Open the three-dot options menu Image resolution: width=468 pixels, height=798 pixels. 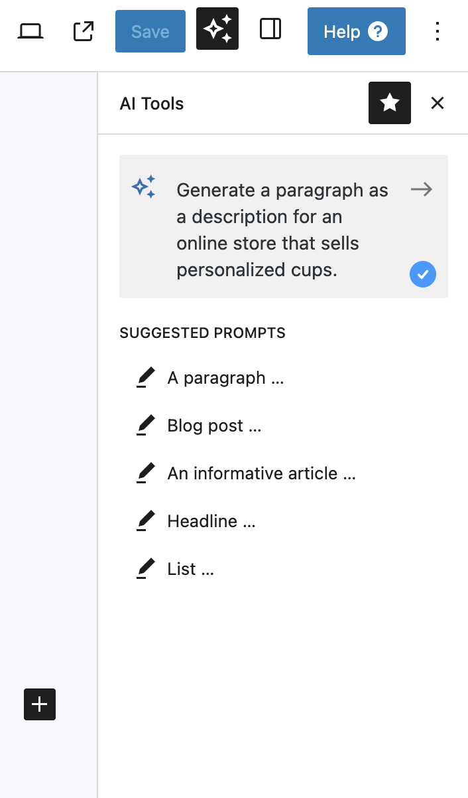click(437, 31)
